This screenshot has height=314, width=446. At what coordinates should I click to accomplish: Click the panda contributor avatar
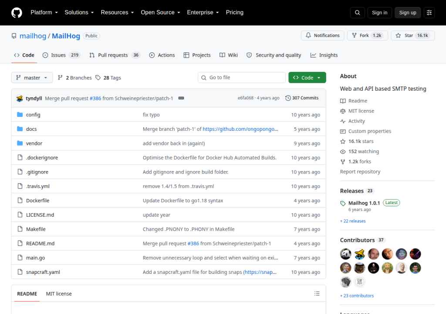coord(345,254)
